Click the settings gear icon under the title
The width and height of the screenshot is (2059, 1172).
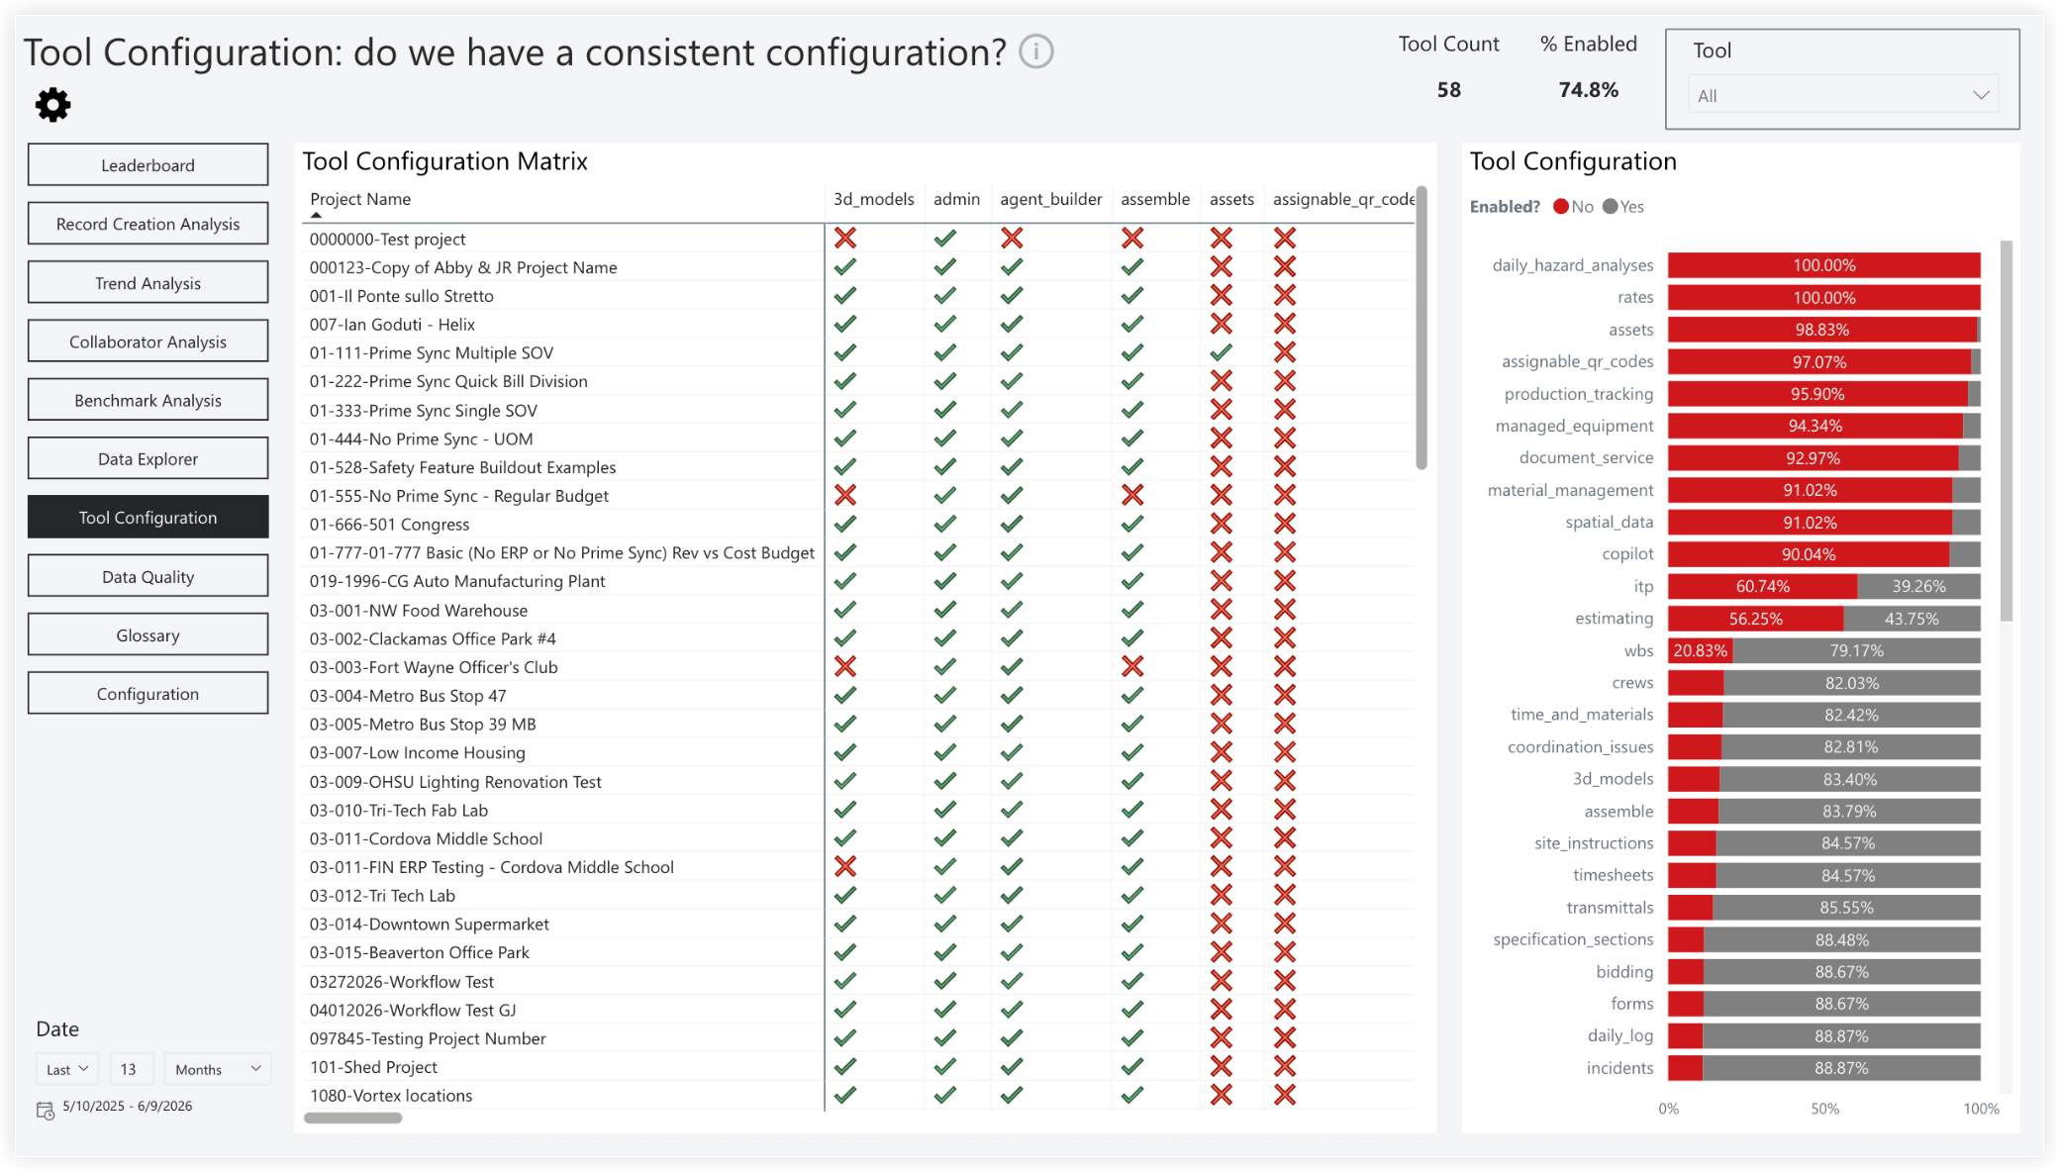click(53, 104)
